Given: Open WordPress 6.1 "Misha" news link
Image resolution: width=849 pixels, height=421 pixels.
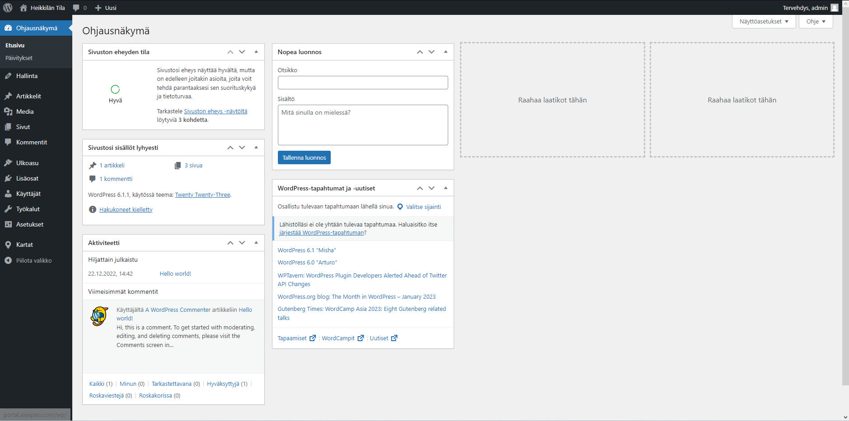Looking at the screenshot, I should tap(307, 250).
